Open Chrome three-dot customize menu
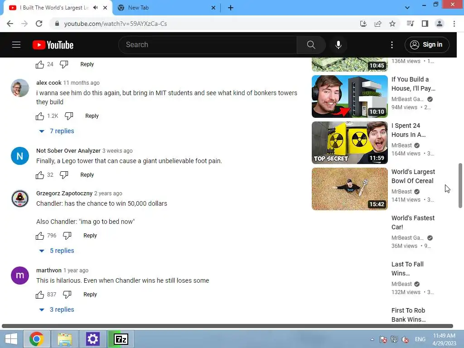Viewport: 464px width, 348px height. (454, 24)
